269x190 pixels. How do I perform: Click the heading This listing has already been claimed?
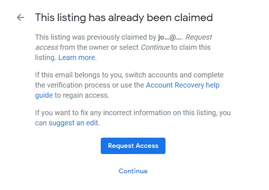[124, 17]
